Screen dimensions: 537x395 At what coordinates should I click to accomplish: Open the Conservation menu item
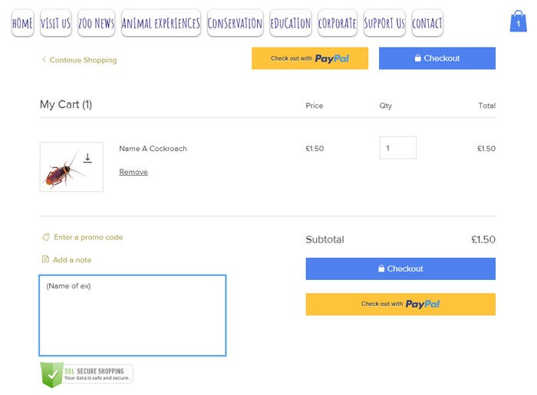tap(235, 23)
